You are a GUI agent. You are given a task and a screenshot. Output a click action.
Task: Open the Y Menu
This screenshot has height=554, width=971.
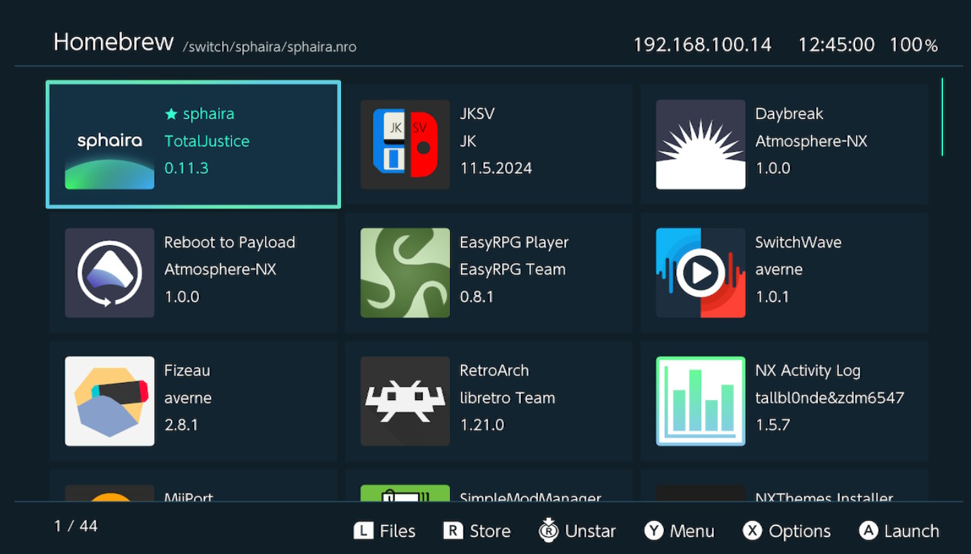pyautogui.click(x=679, y=531)
